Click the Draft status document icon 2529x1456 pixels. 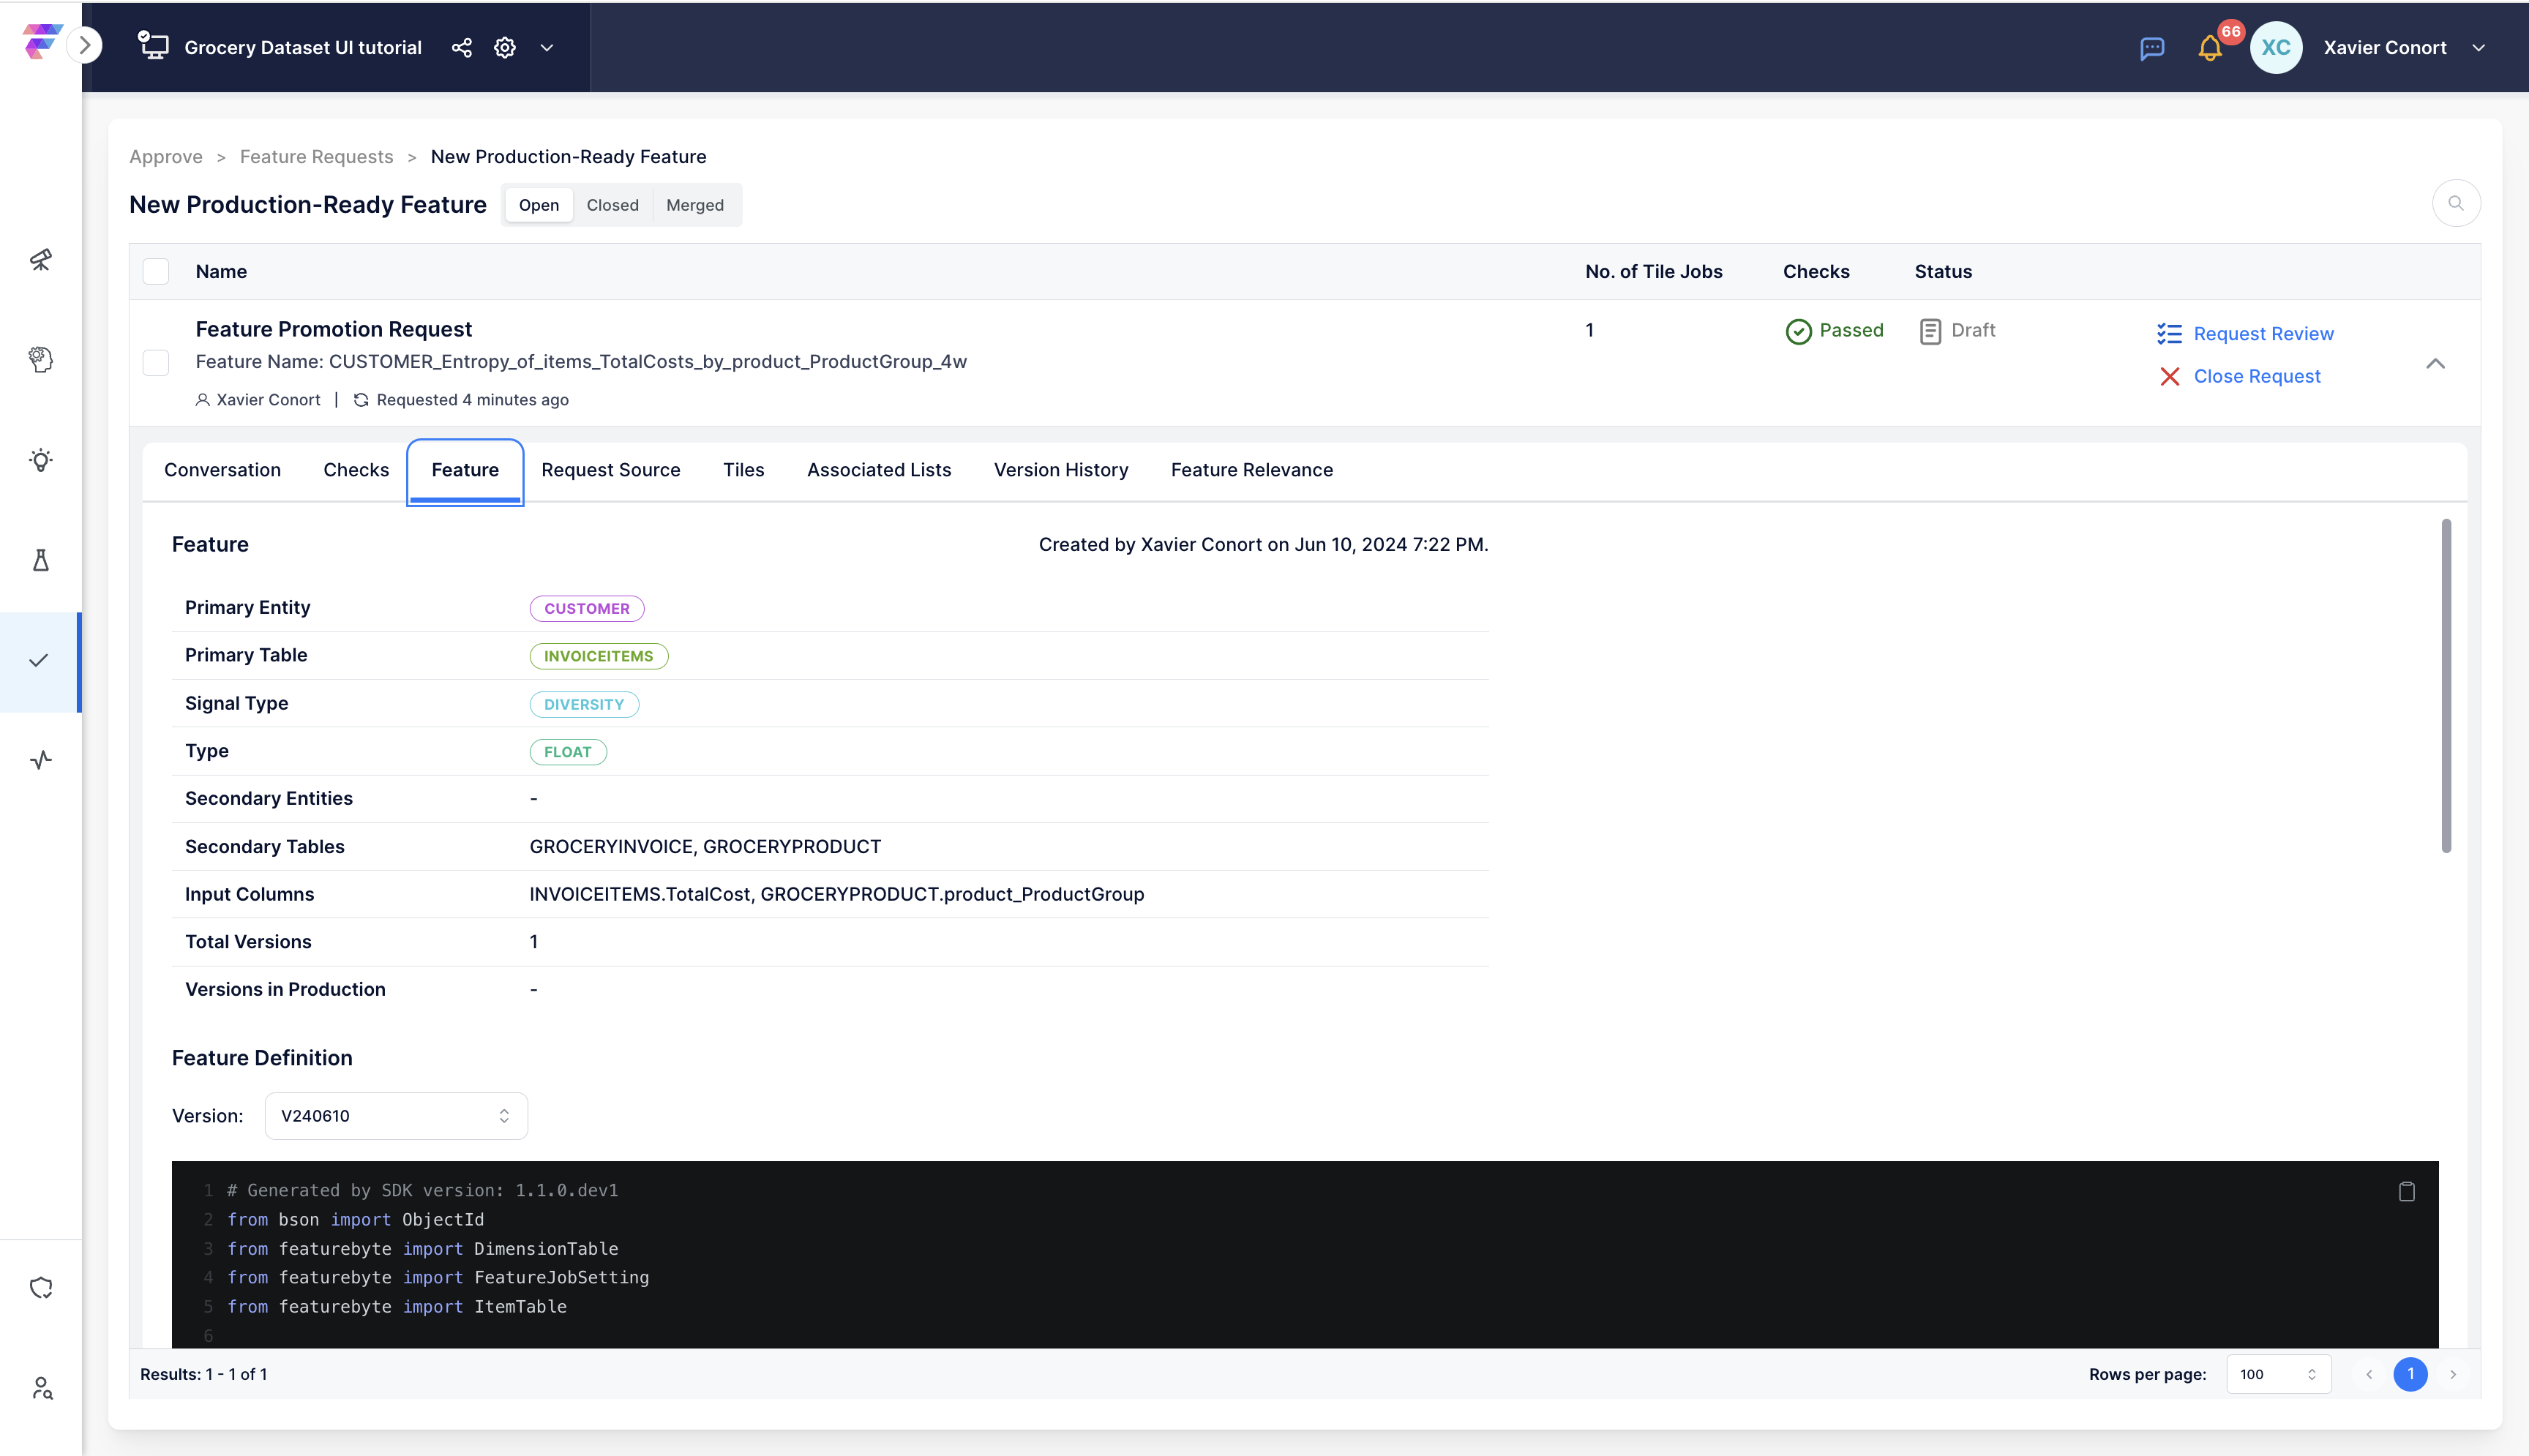[1930, 331]
